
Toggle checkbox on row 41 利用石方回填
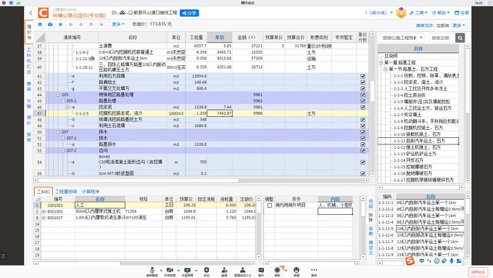coord(362,76)
